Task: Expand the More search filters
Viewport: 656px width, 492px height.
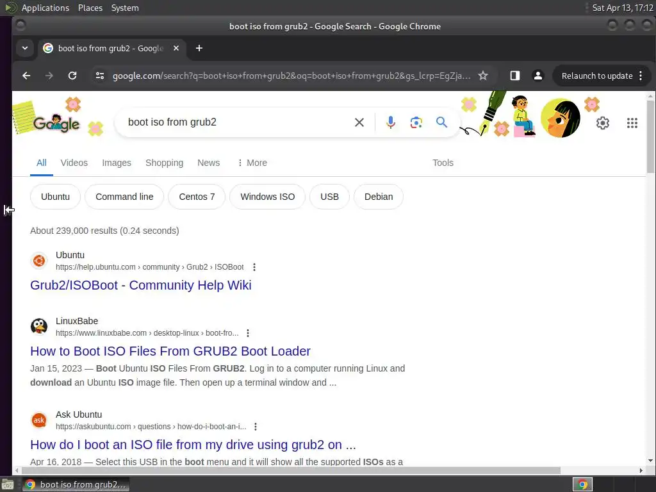Action: 252,163
